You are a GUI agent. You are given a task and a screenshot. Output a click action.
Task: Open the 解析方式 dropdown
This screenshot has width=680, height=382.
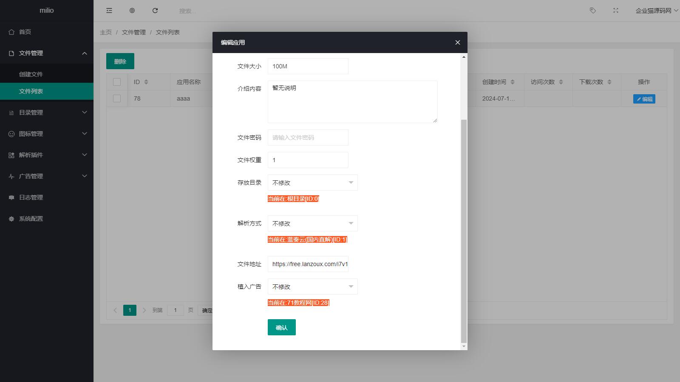point(312,223)
